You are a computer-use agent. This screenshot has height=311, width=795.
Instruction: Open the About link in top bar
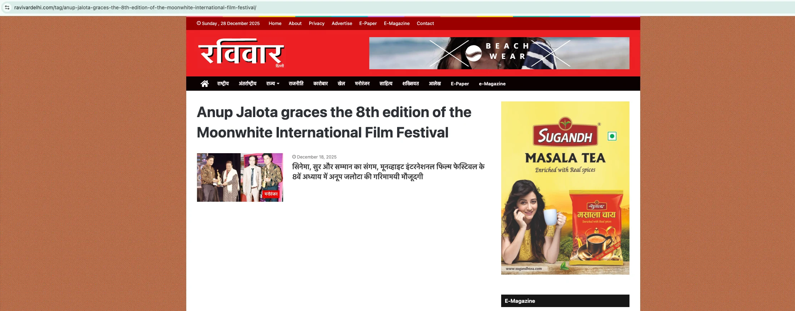coord(295,23)
